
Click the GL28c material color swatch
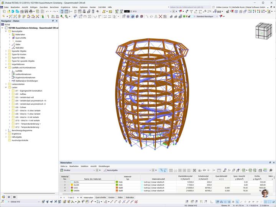tap(72, 182)
